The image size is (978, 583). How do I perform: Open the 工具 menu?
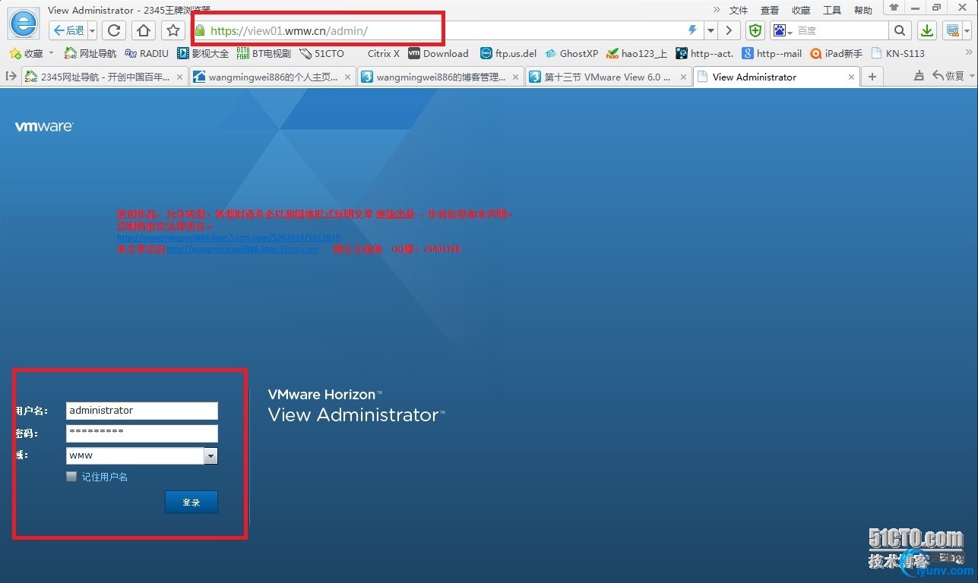tap(832, 11)
